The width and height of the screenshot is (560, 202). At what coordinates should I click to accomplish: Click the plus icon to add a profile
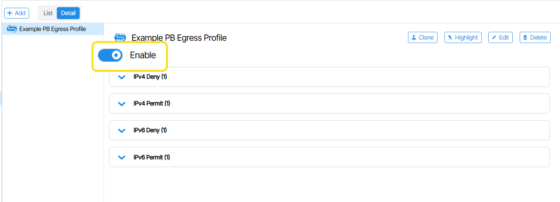coord(10,13)
